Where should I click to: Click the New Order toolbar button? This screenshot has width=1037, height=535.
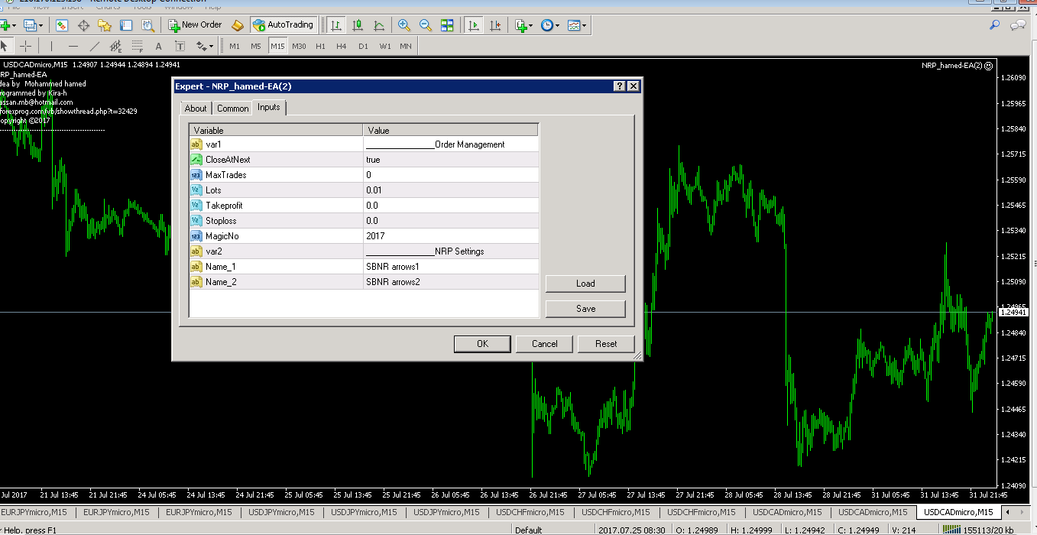(x=196, y=25)
